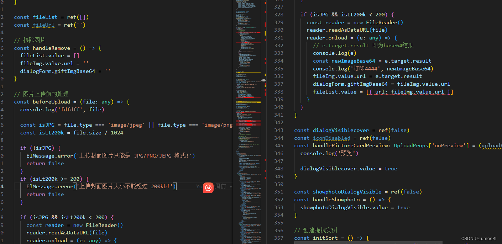Open the AI assistant via red floating AI icon

click(208, 188)
